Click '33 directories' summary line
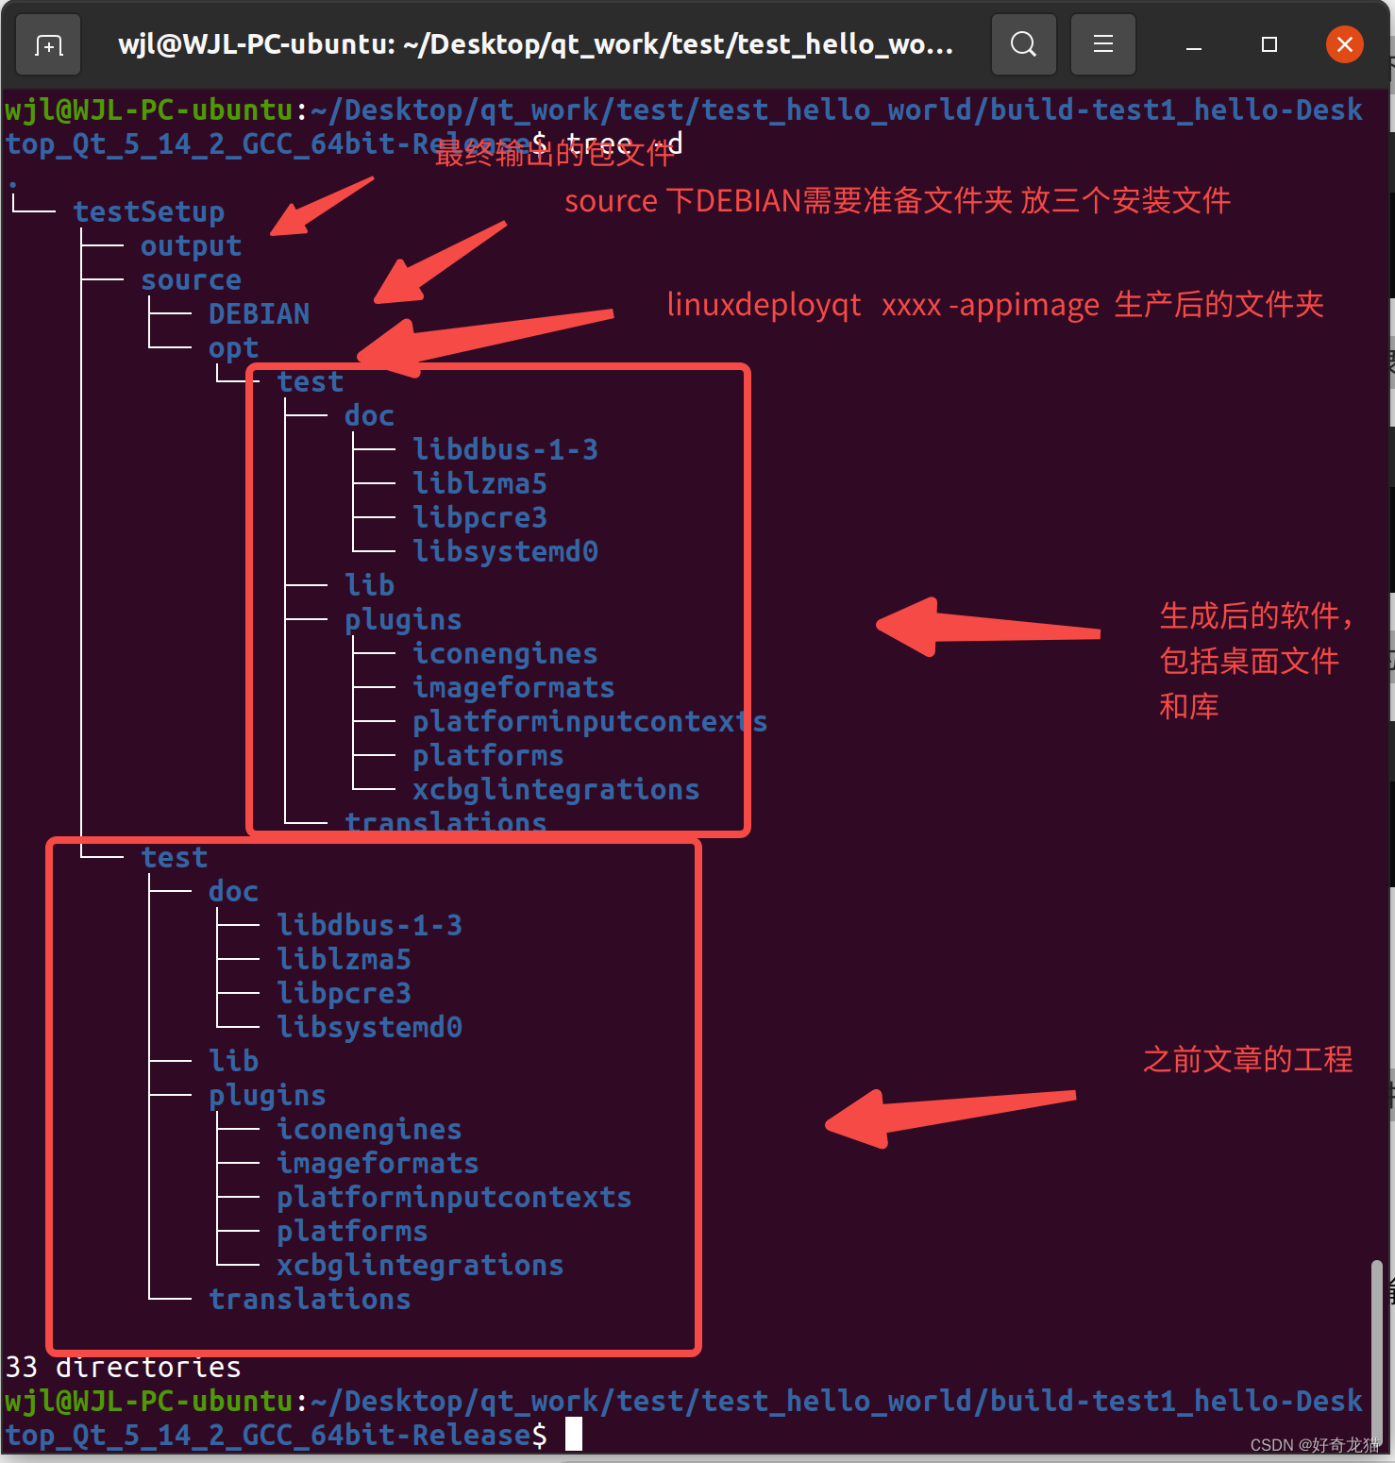 pos(124,1367)
